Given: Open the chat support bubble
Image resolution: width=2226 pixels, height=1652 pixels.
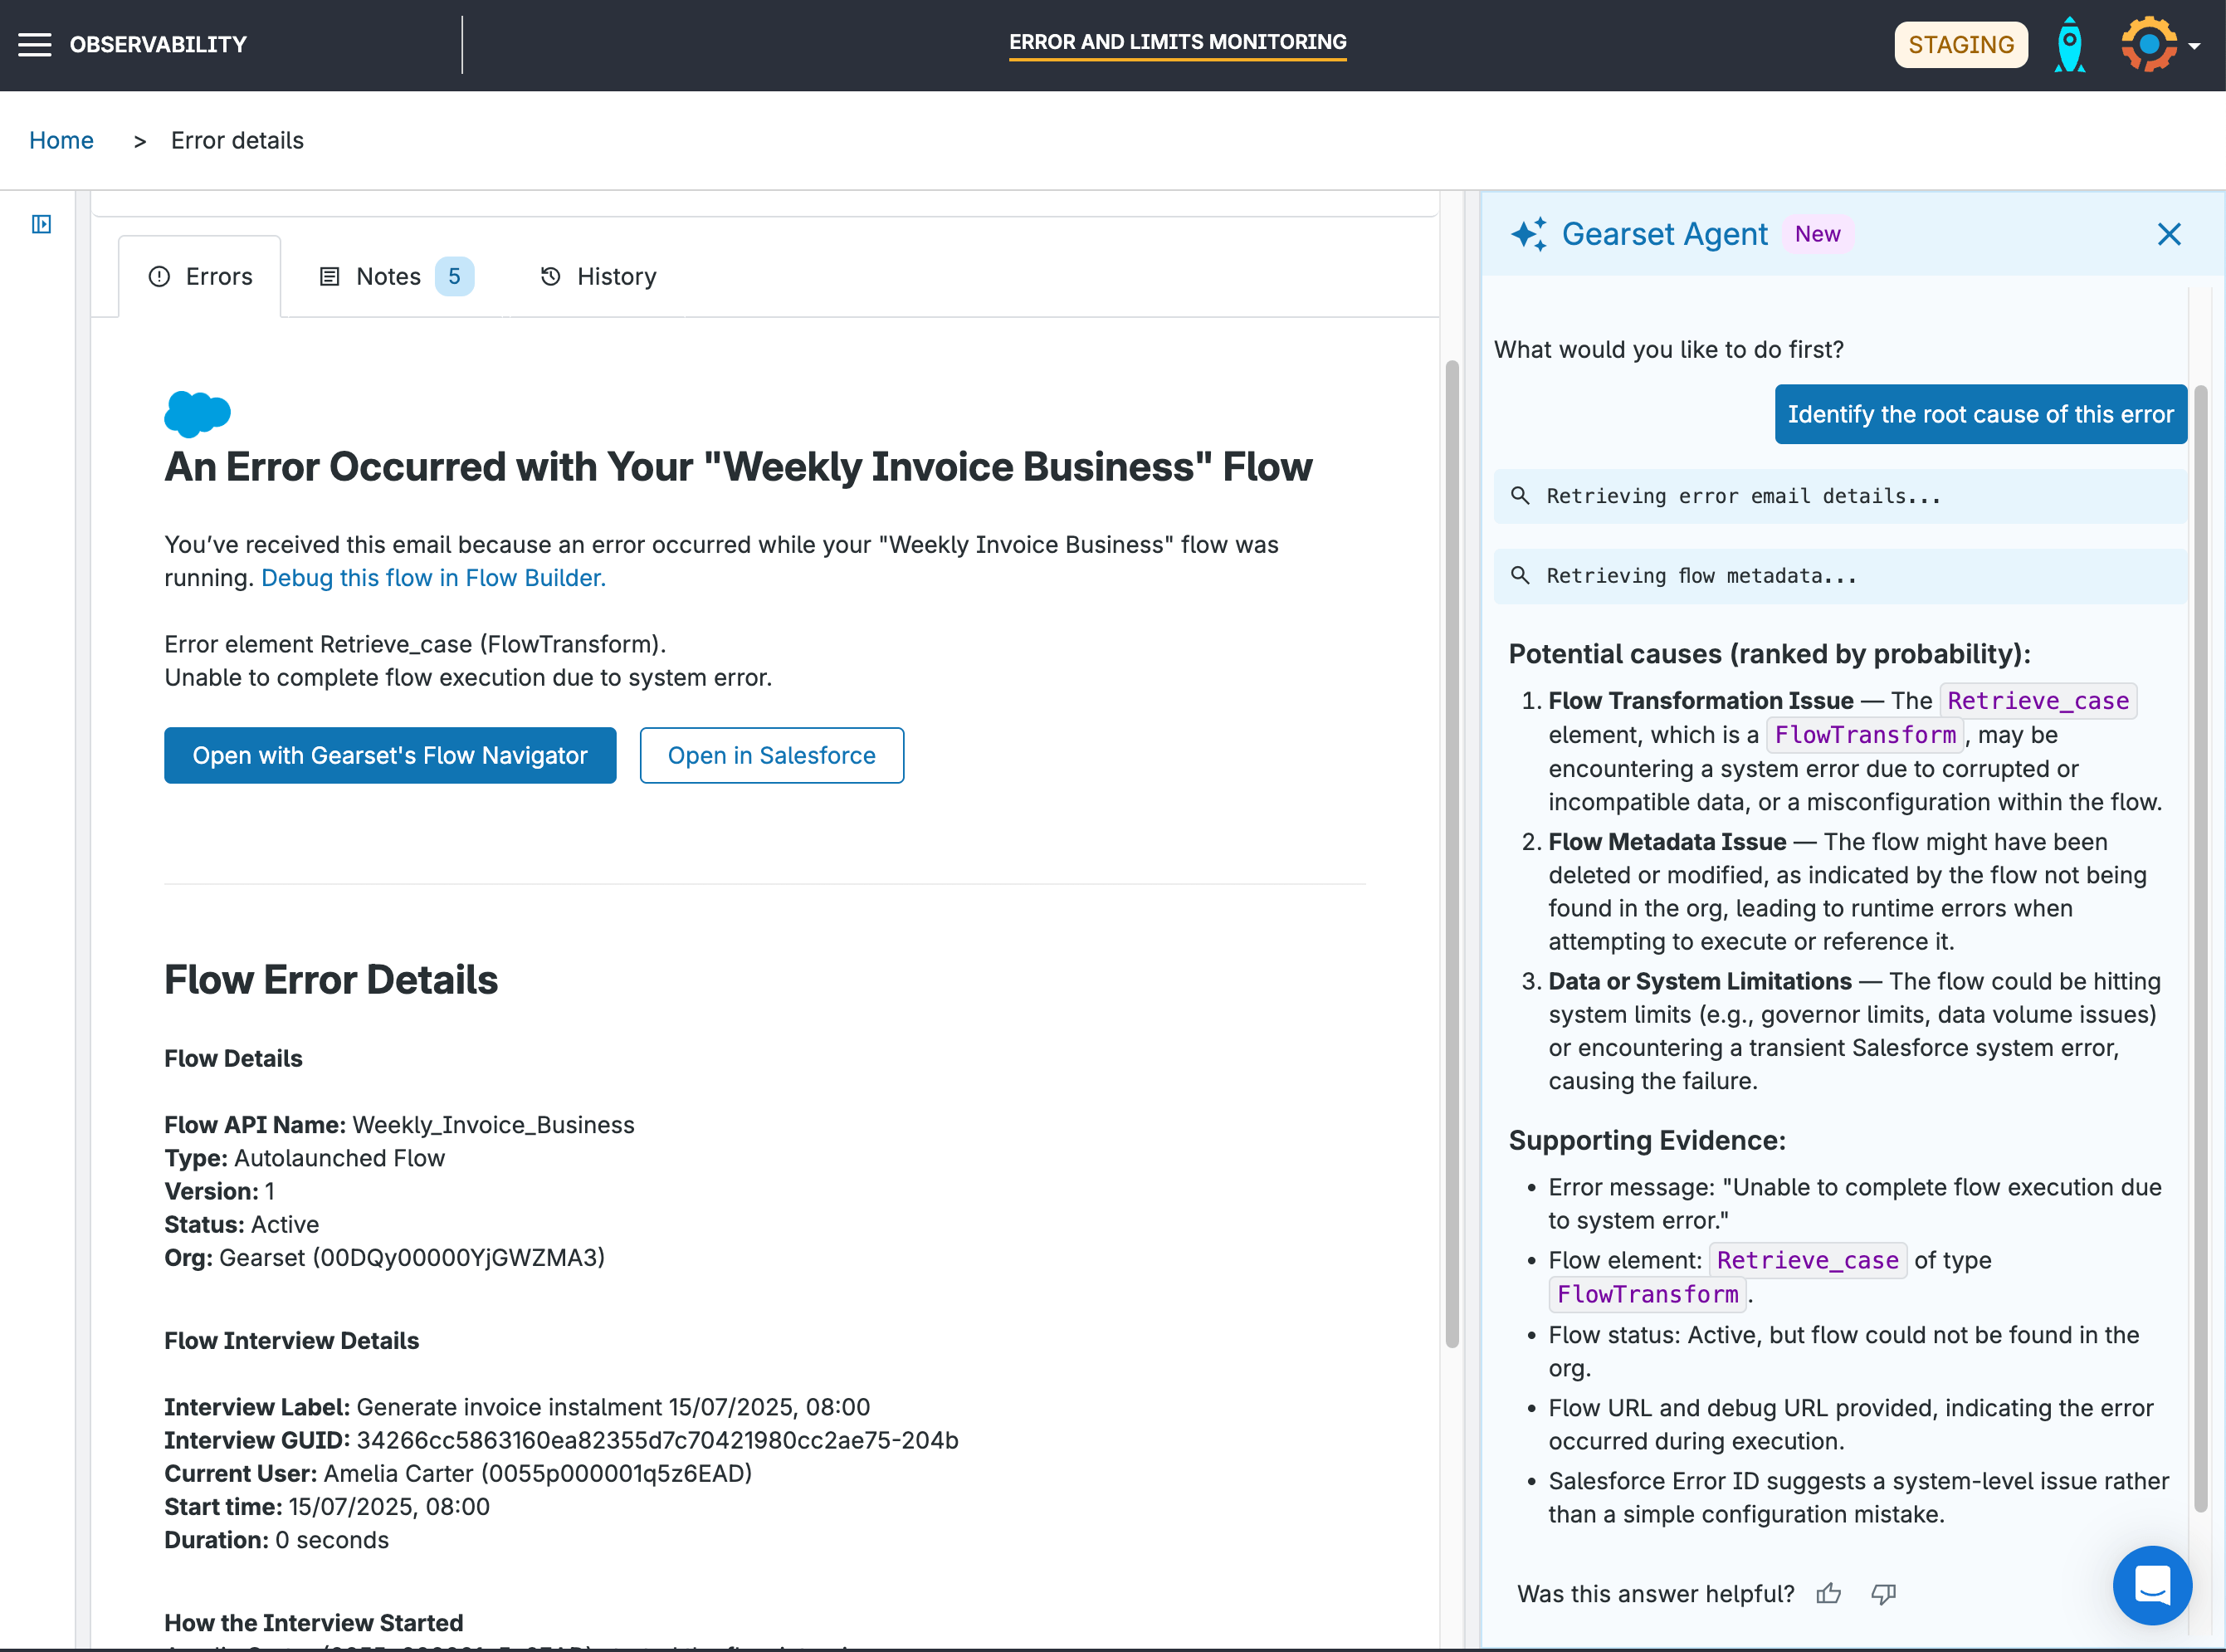Looking at the screenshot, I should (2152, 1585).
